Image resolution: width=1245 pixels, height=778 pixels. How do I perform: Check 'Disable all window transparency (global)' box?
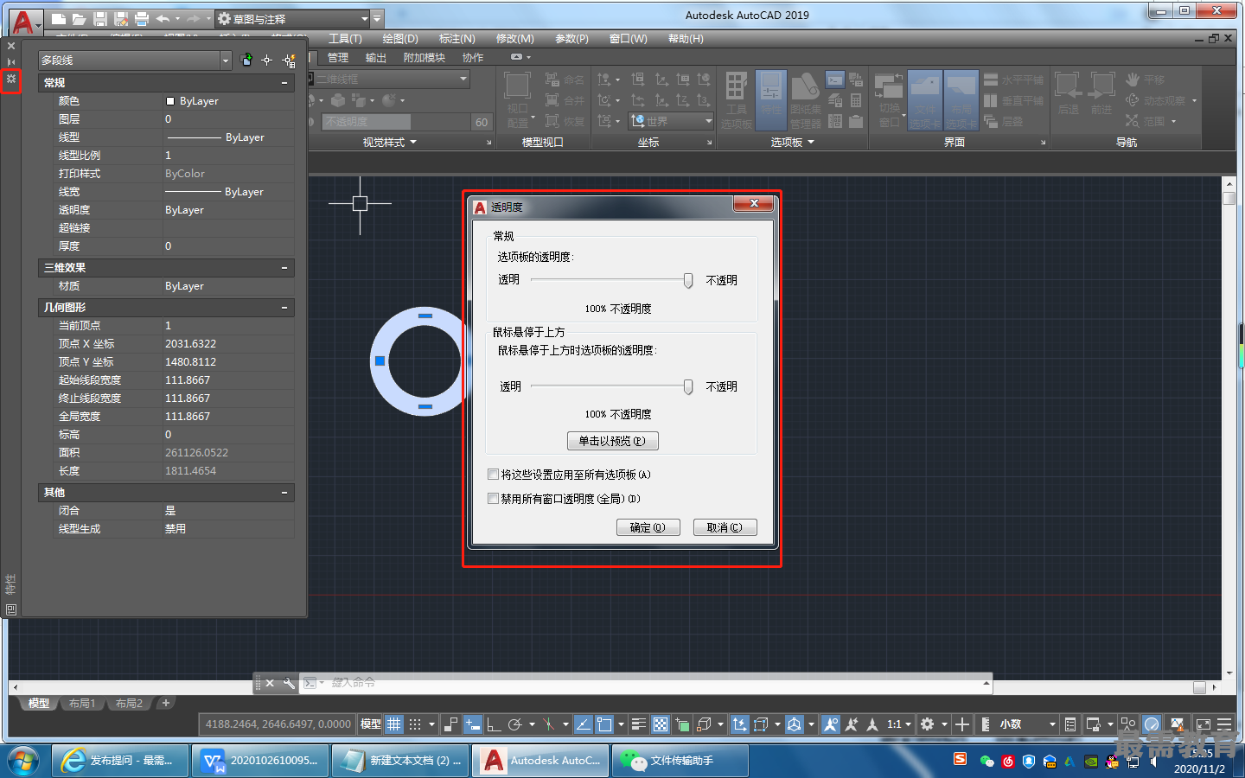[494, 499]
